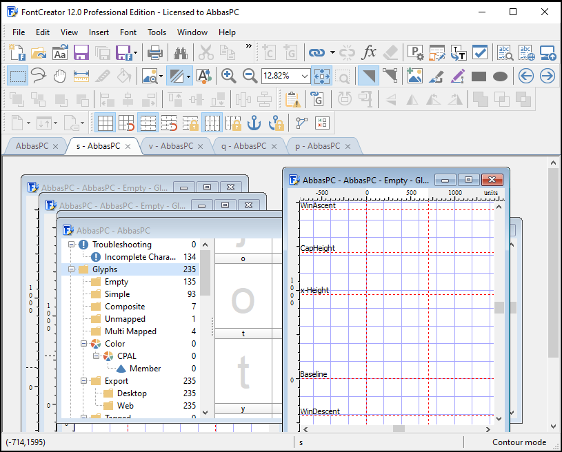
Task: Select the Desktop export folder
Action: pos(132,393)
